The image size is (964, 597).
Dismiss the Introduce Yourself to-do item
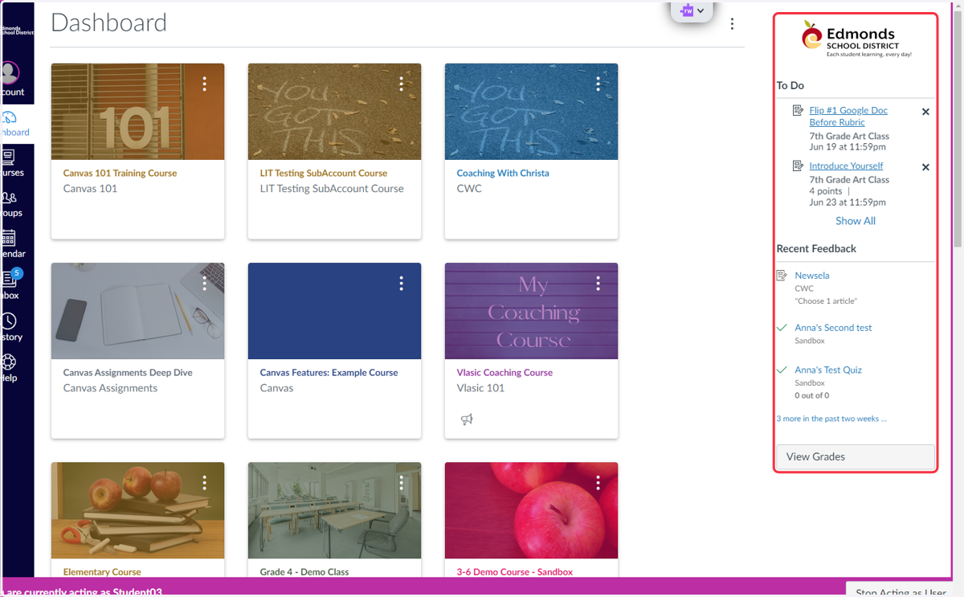coord(925,167)
